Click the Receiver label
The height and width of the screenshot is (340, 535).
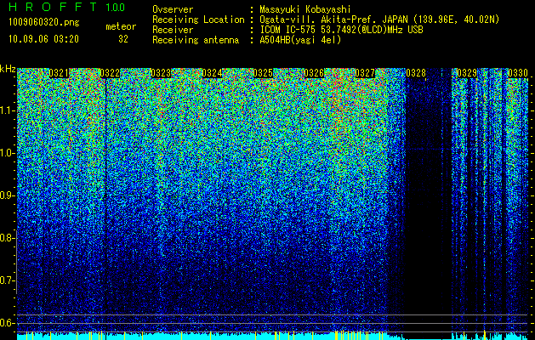(173, 30)
